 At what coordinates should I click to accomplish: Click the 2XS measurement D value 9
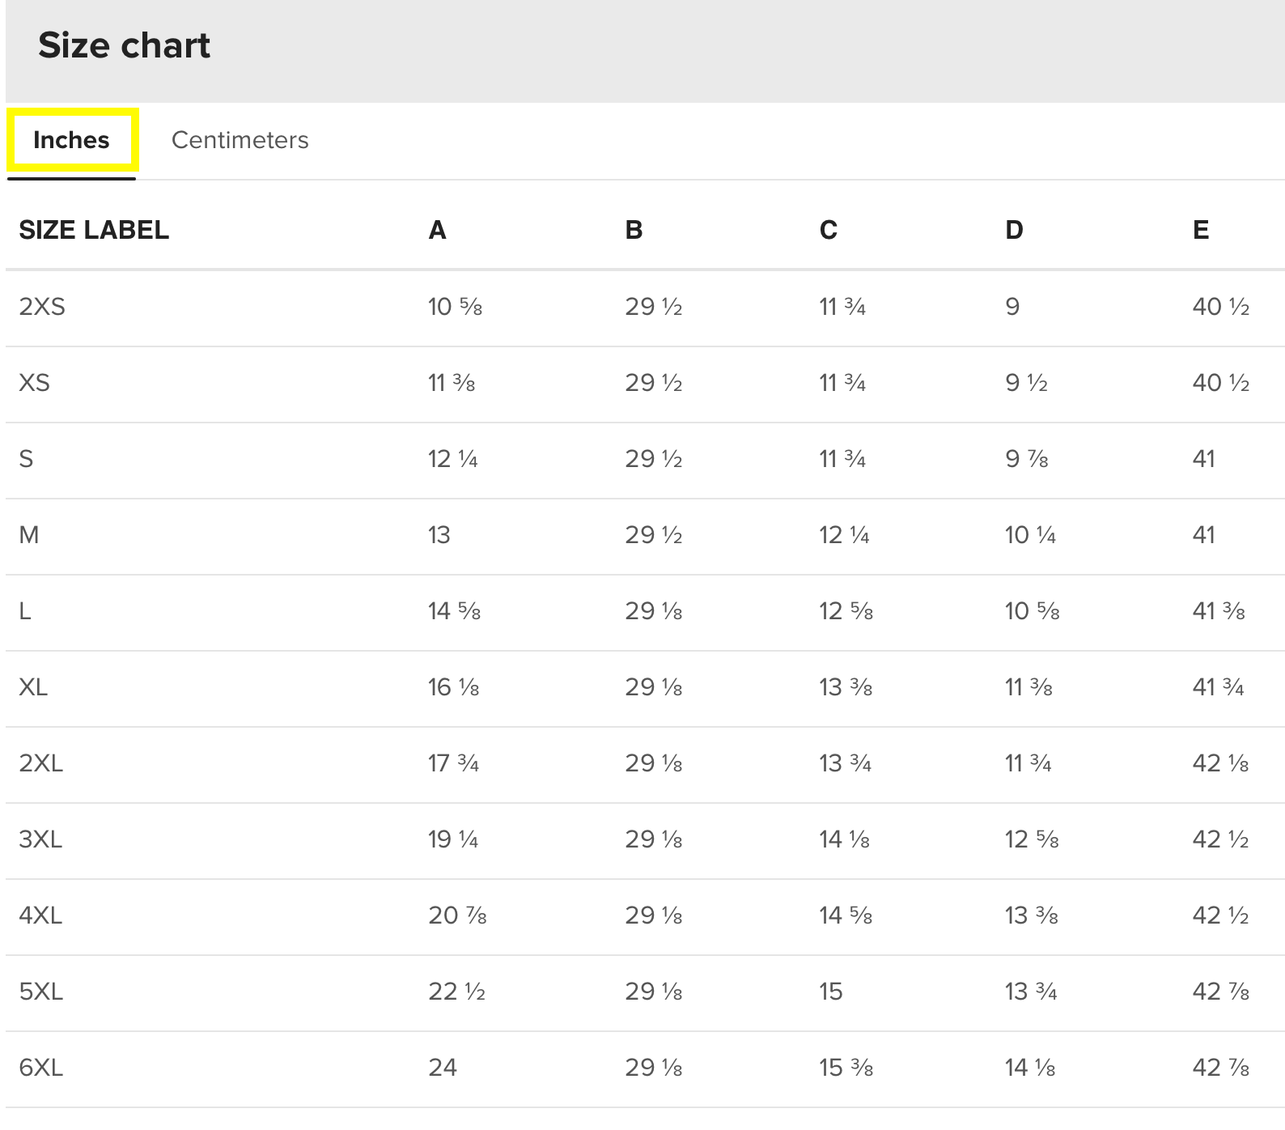1012,307
